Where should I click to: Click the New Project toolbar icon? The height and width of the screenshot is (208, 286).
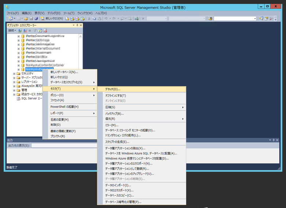click(x=11, y=18)
